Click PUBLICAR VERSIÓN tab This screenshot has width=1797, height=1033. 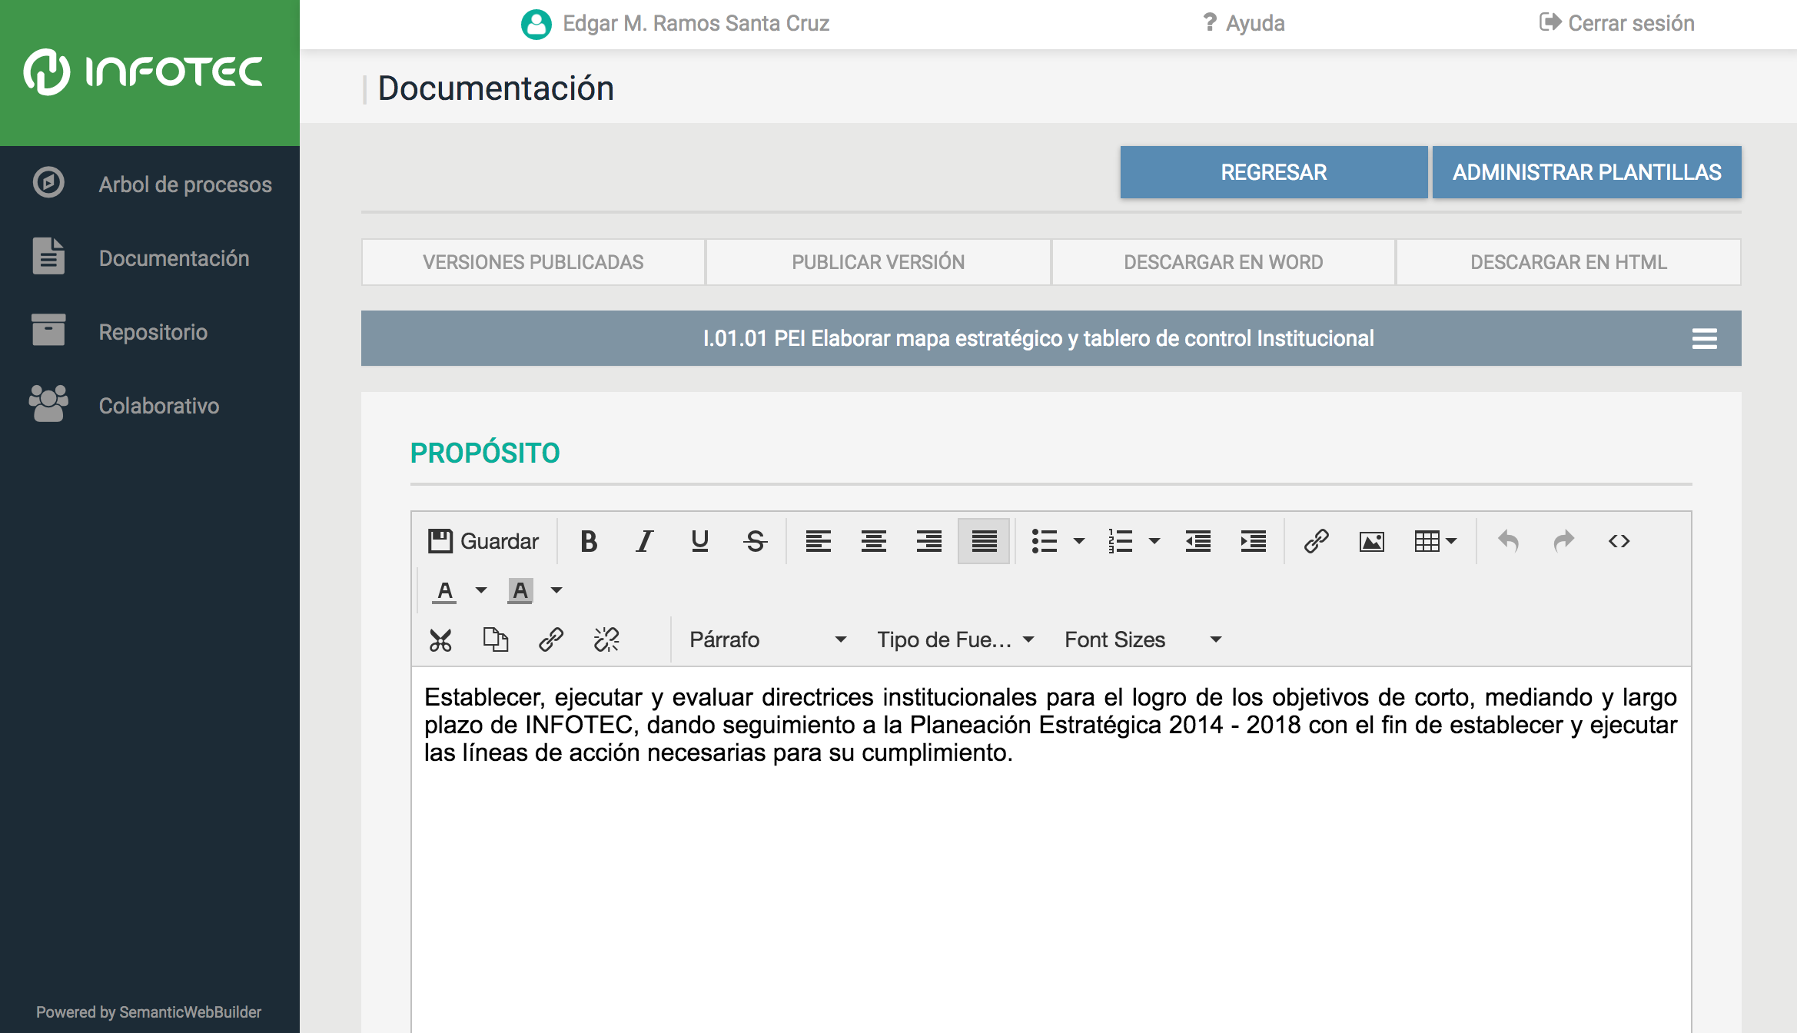tap(878, 262)
